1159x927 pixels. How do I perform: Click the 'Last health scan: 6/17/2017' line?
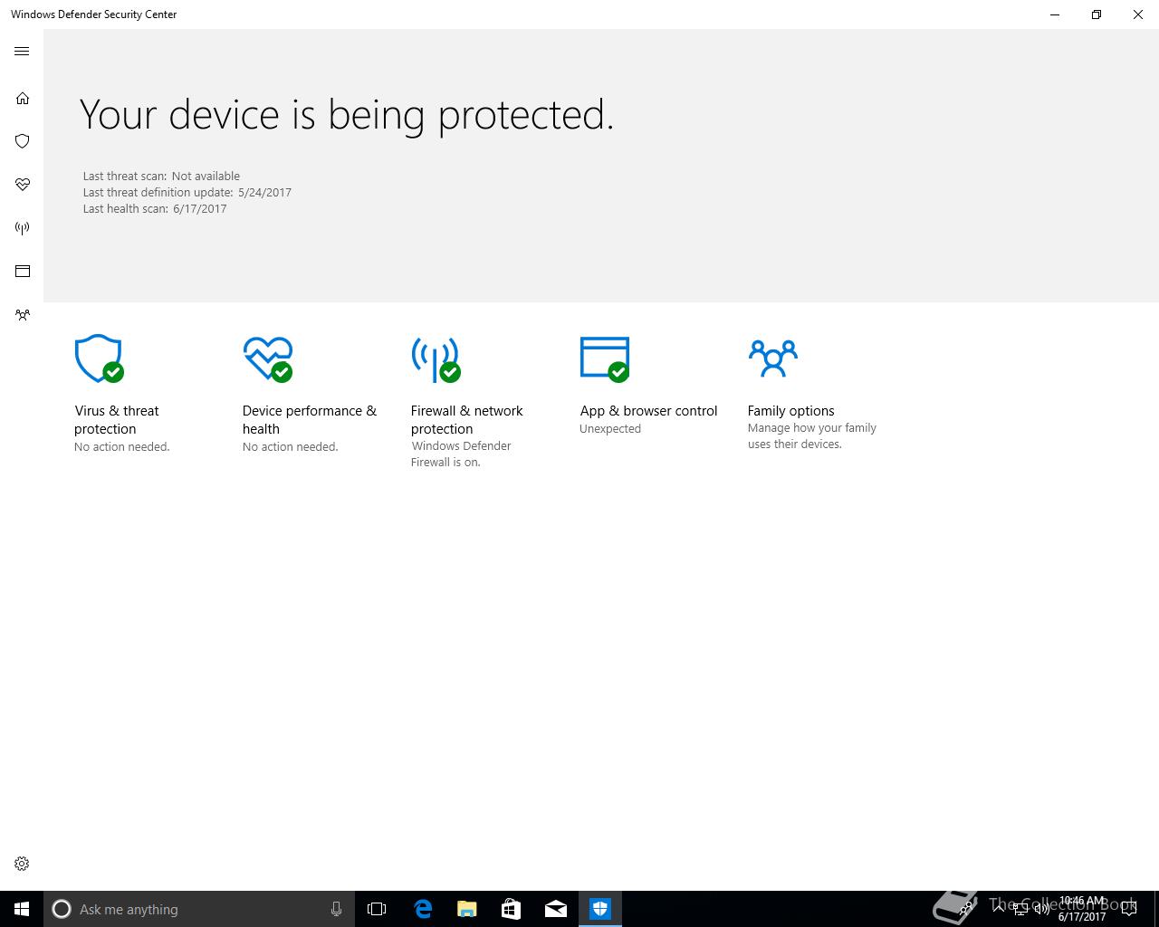[x=155, y=209]
